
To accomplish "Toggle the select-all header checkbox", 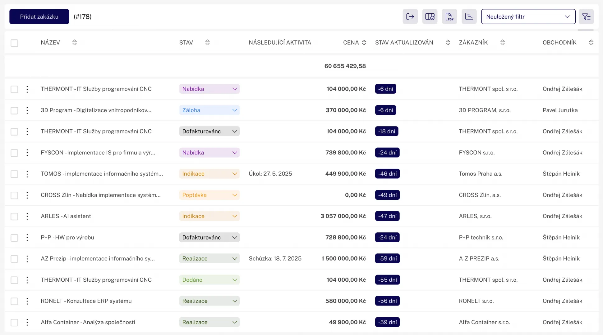I will (14, 43).
